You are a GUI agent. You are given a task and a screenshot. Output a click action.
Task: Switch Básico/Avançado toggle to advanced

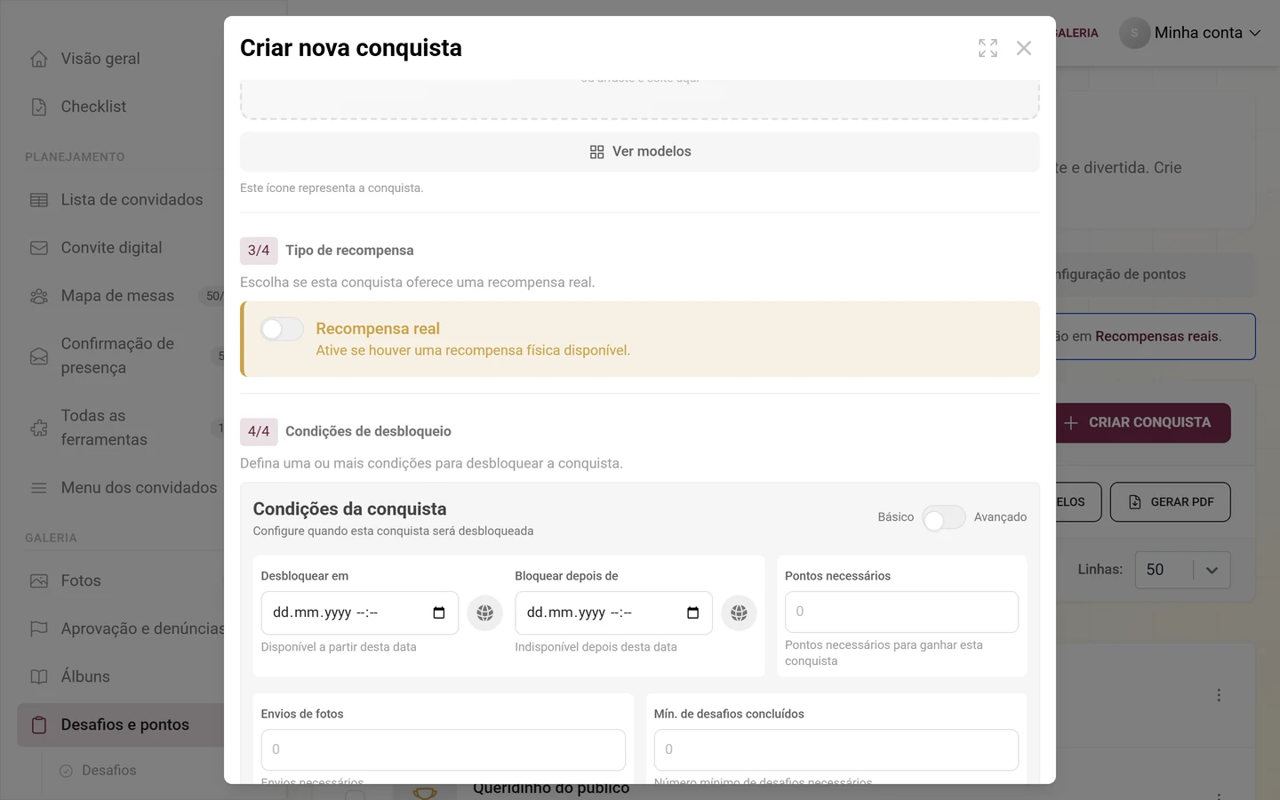point(944,517)
